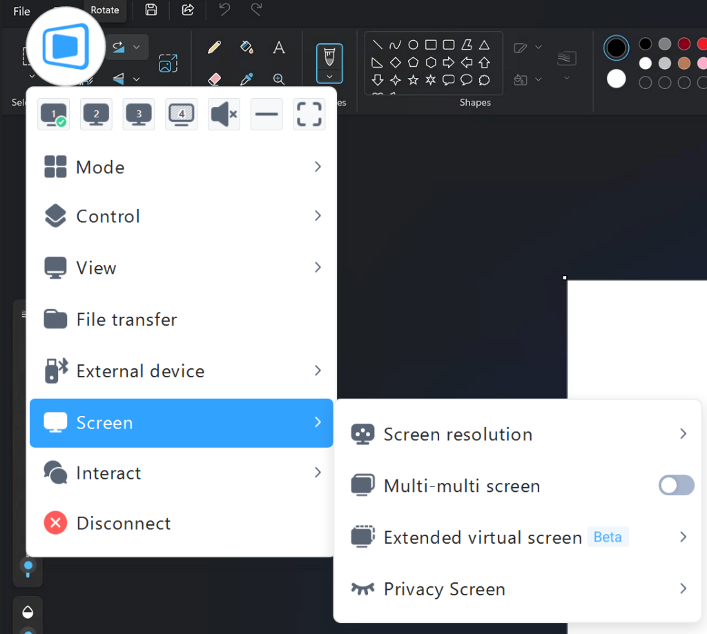707x634 pixels.
Task: Click Disconnect to end the session
Action: (x=123, y=524)
